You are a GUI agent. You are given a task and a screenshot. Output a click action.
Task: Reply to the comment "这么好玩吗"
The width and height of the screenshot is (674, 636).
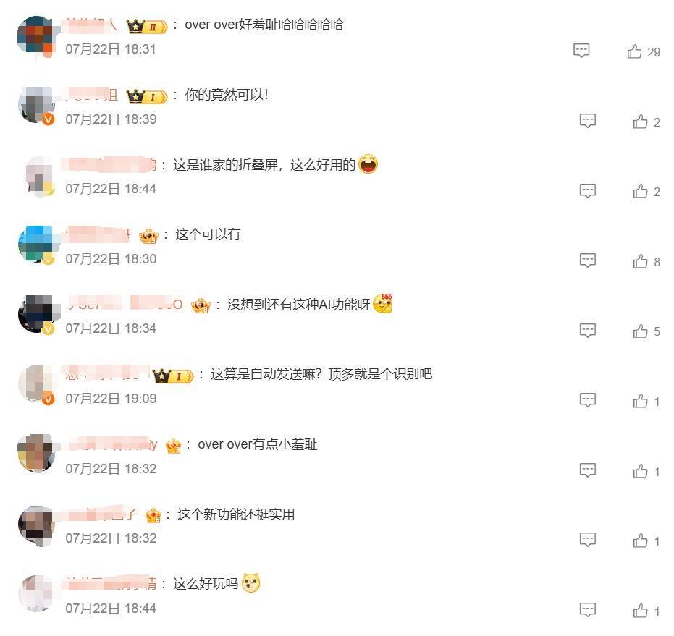coord(588,610)
